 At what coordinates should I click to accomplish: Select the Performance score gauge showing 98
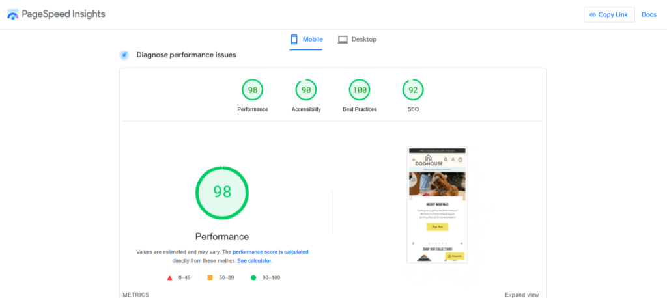point(252,90)
